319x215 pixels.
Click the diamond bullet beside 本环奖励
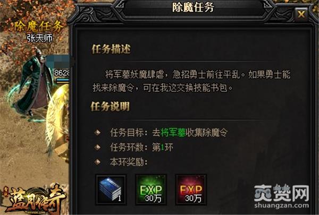point(97,162)
